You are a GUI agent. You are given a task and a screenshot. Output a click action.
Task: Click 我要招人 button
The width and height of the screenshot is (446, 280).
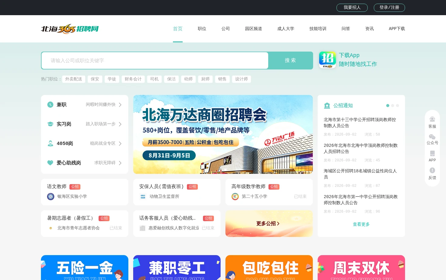tap(352, 8)
